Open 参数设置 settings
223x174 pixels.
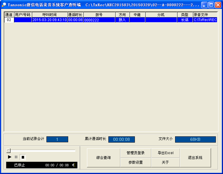click(x=136, y=162)
